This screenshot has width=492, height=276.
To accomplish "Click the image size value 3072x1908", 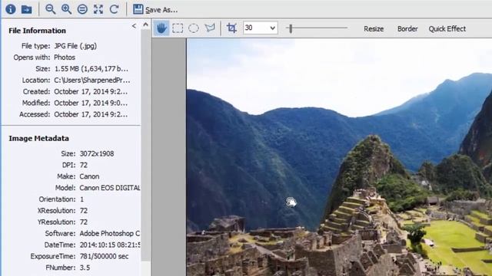I will click(x=97, y=153).
